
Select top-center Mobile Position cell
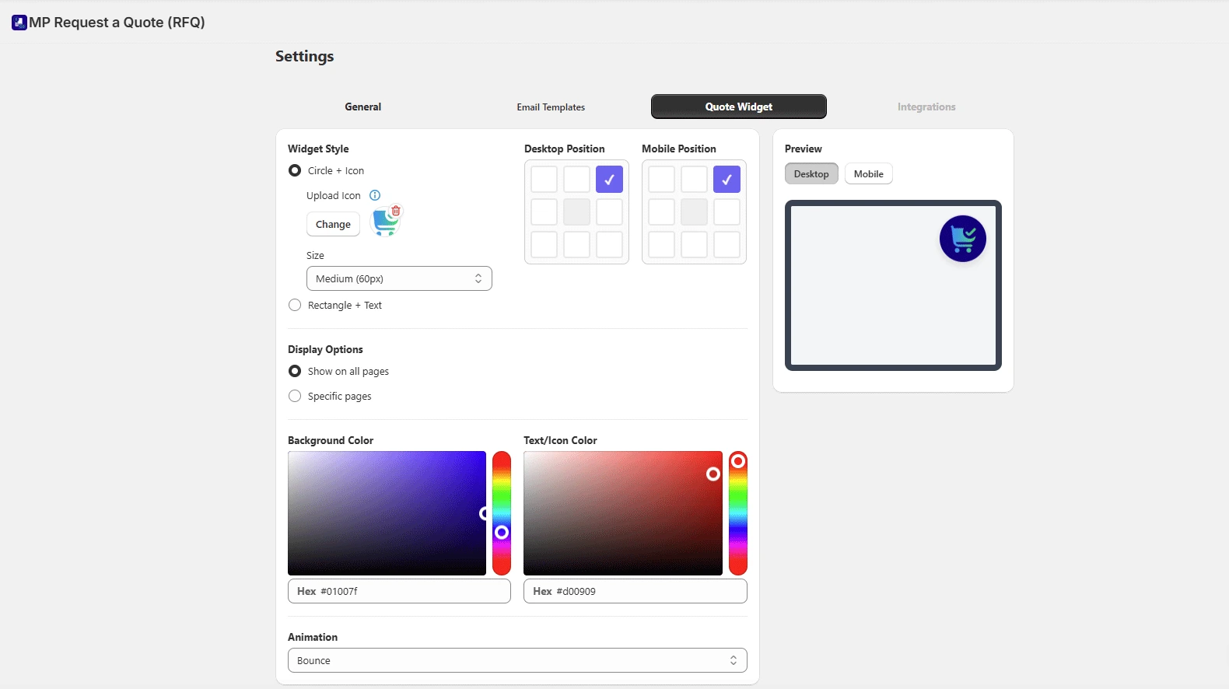click(x=694, y=179)
